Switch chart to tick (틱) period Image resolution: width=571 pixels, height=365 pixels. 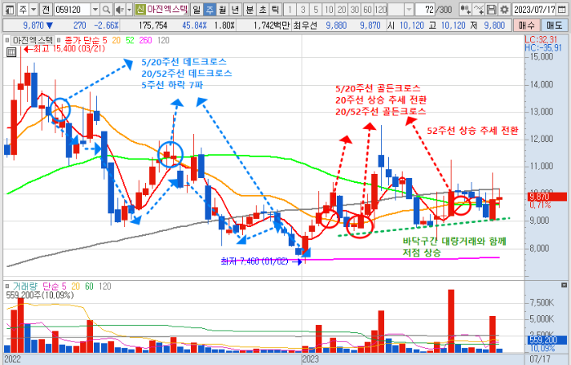(276, 10)
